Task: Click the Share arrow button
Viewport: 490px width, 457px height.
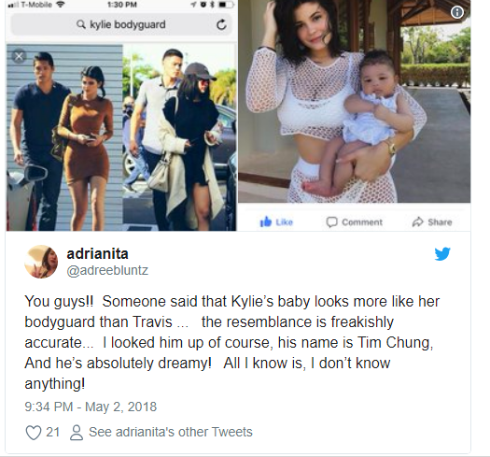Action: click(432, 221)
